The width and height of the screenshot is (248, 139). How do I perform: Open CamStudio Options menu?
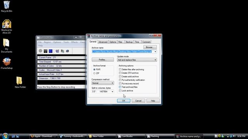(57, 42)
